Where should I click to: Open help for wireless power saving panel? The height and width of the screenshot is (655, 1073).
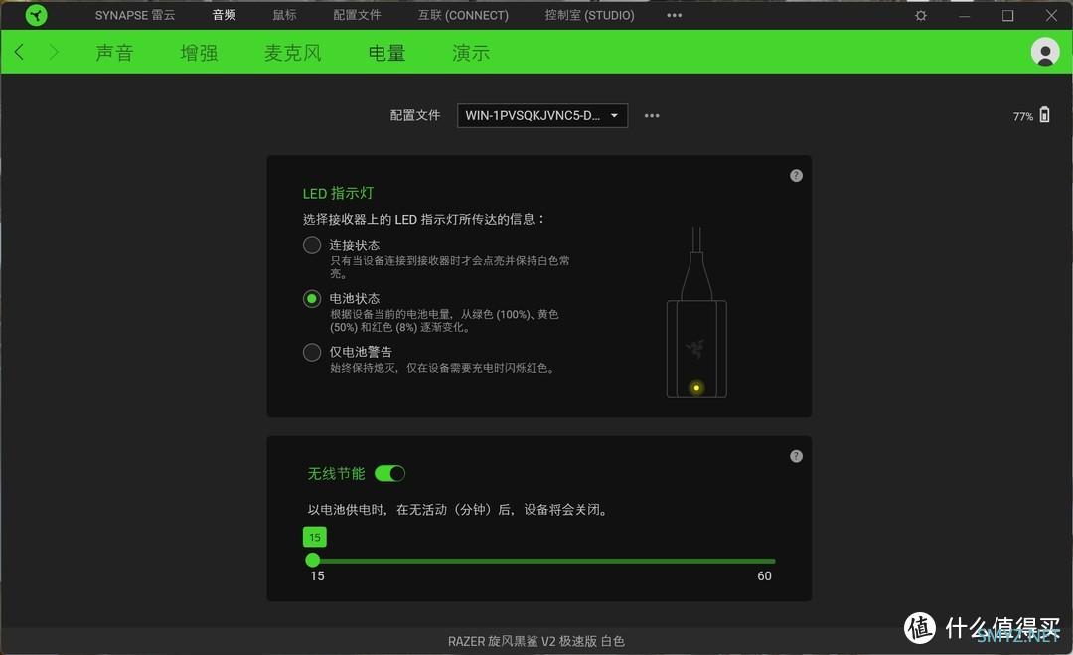[x=796, y=456]
